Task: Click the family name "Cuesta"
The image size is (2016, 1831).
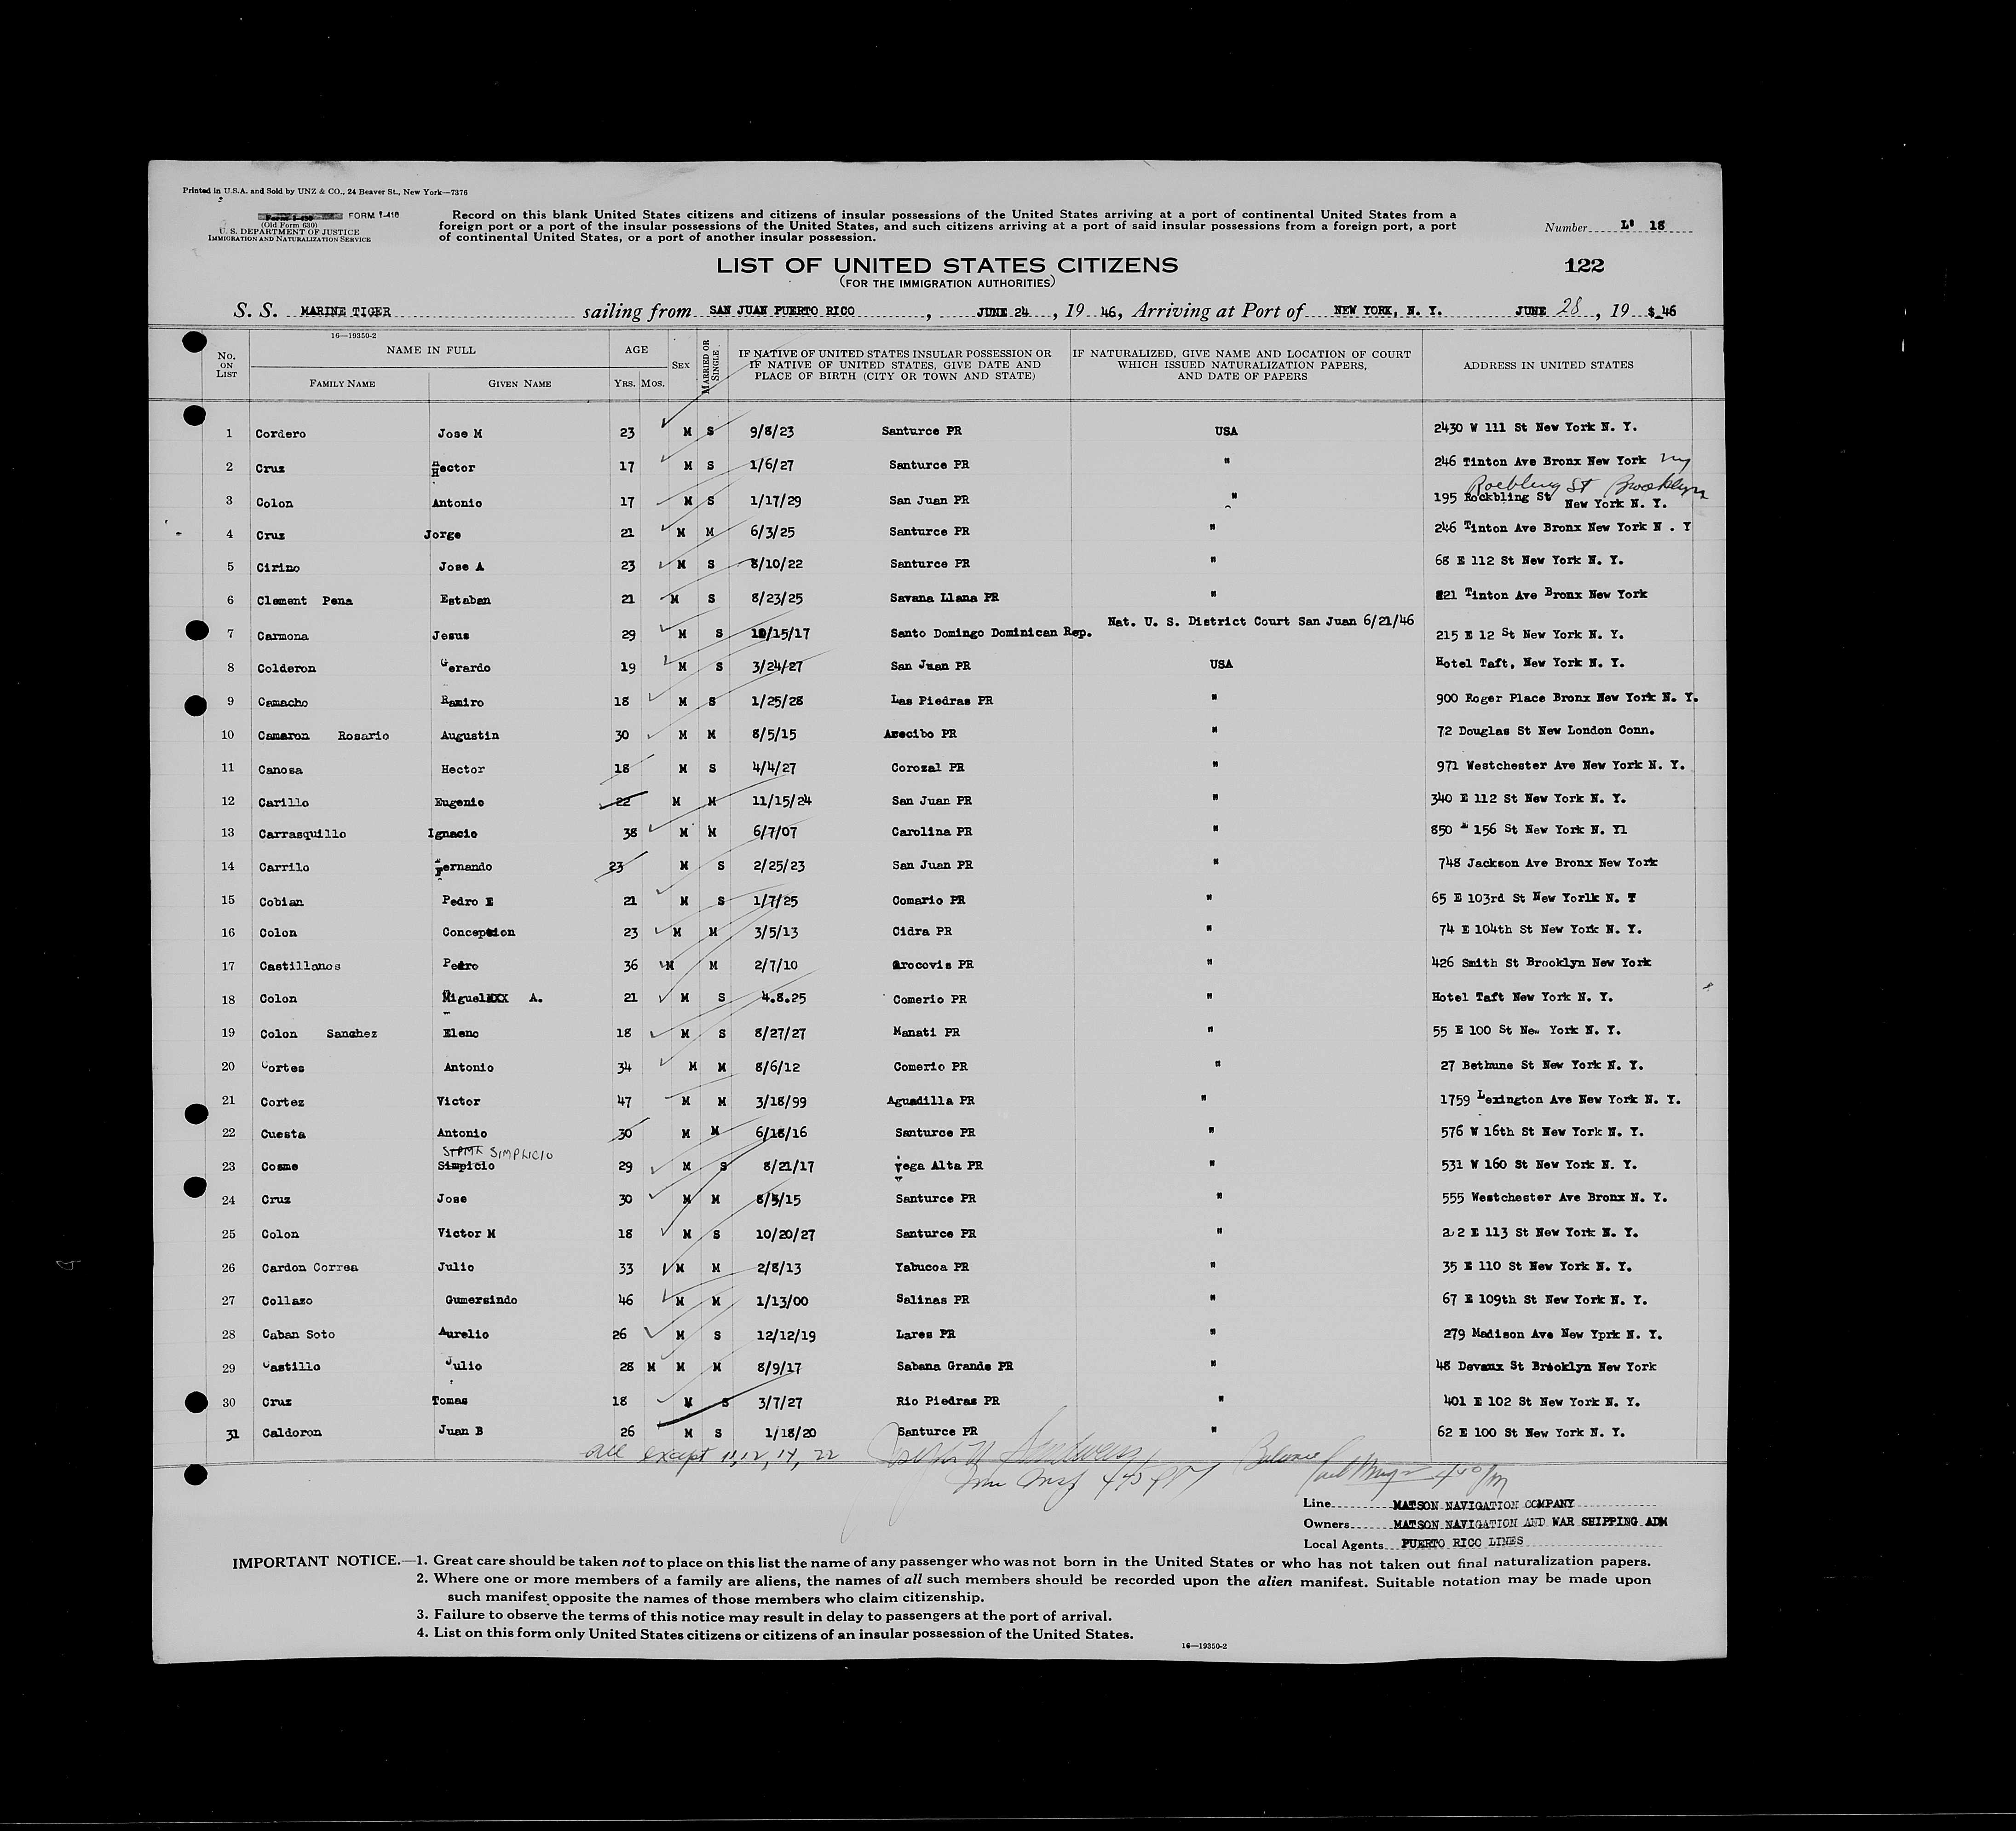Action: (x=282, y=1134)
